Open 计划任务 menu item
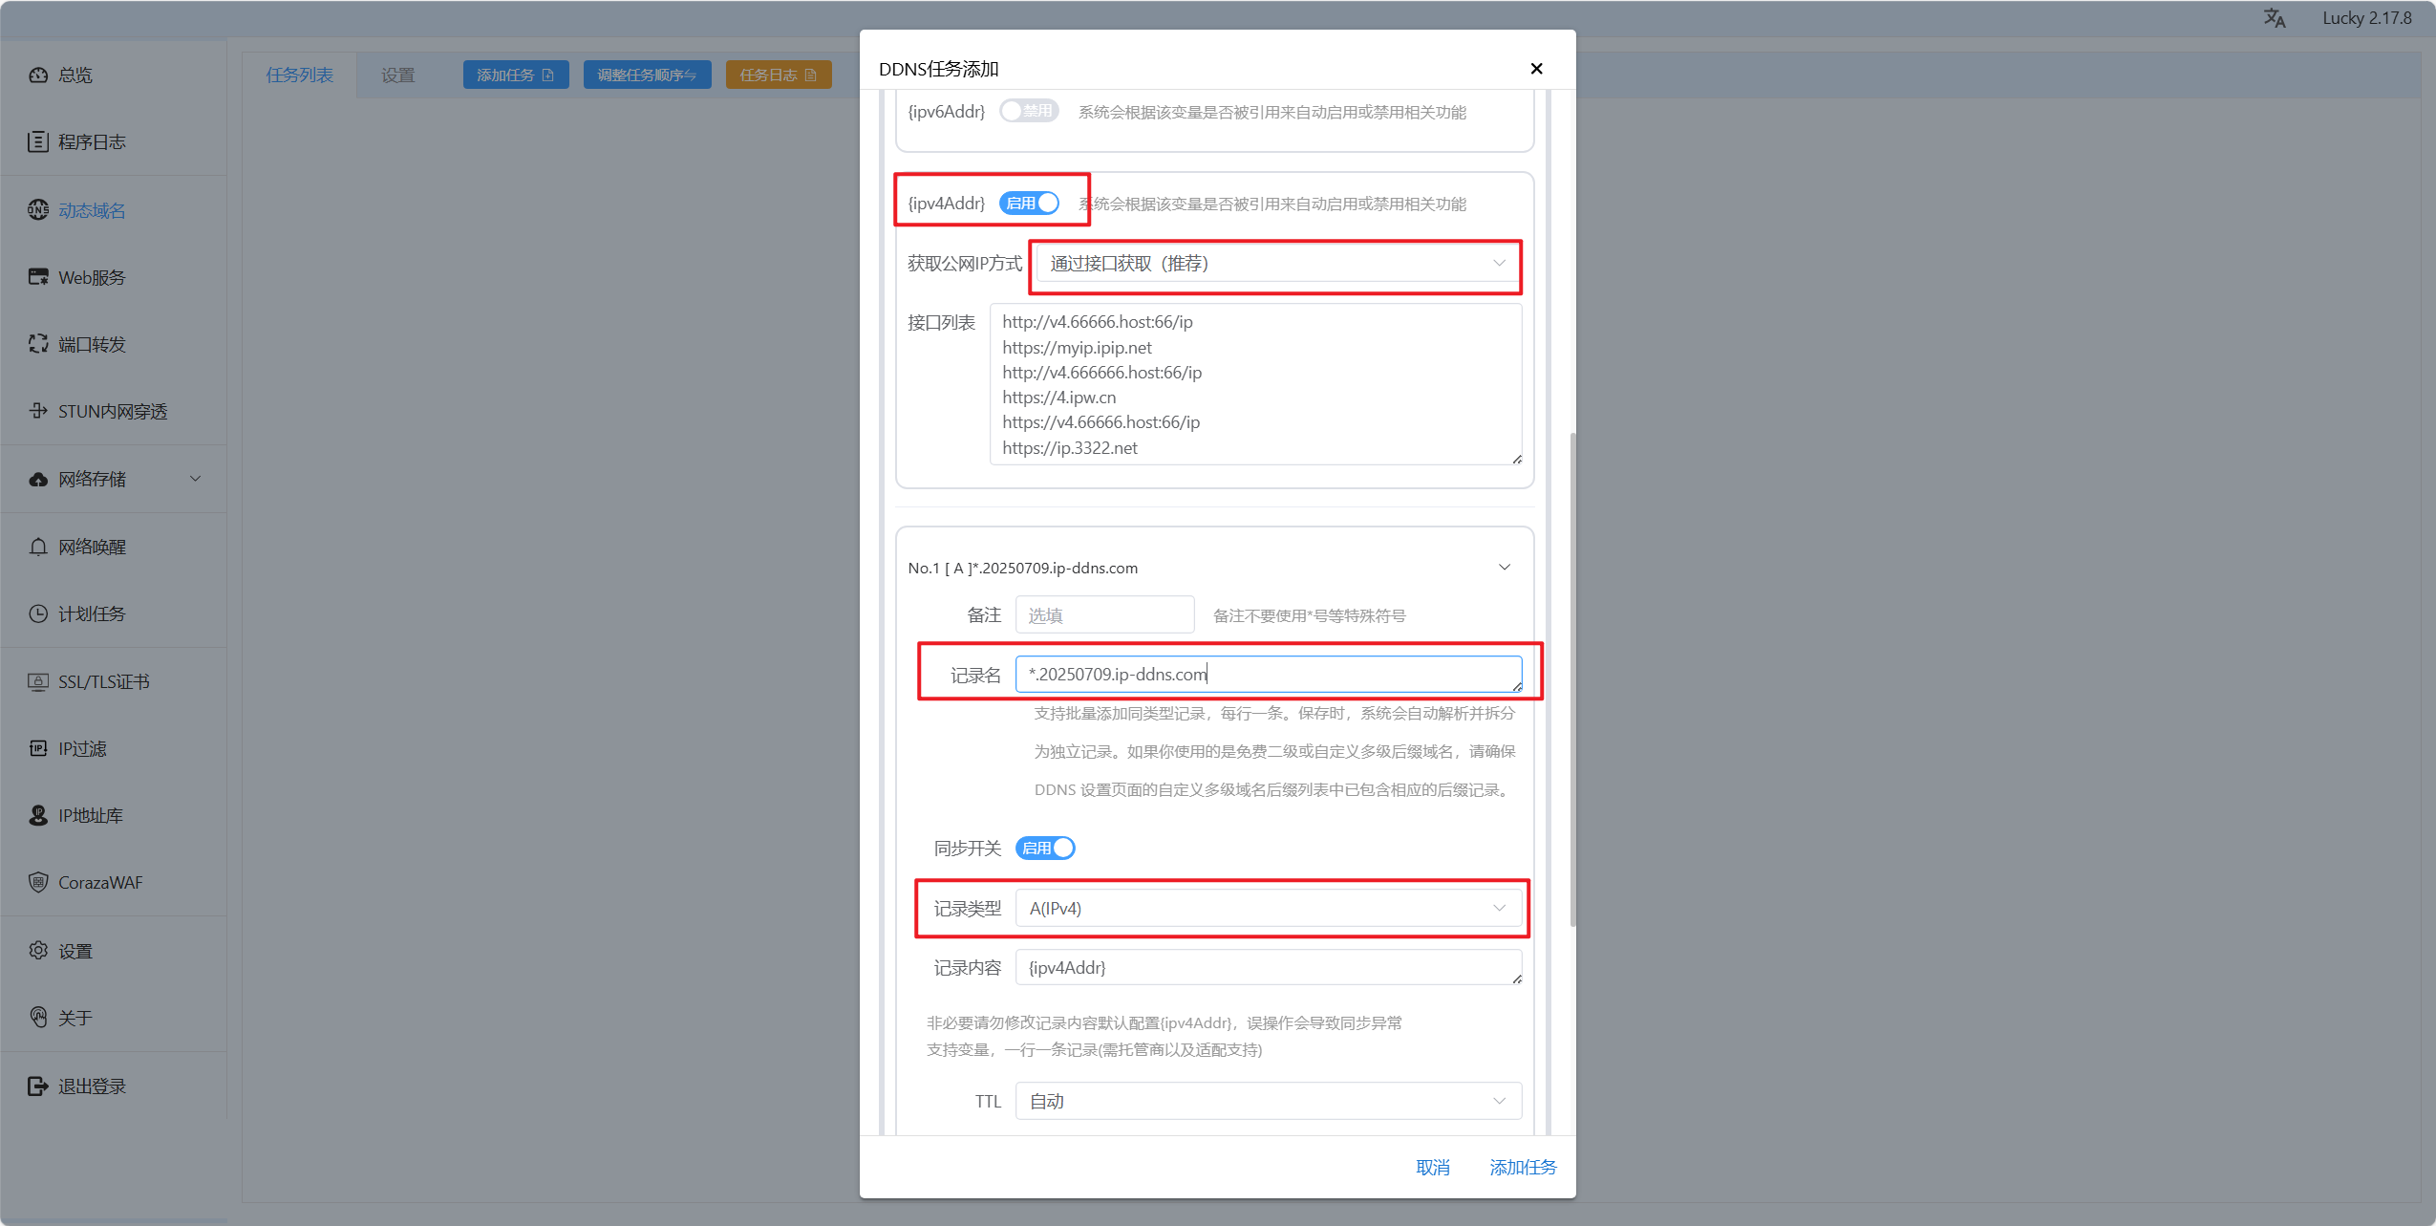This screenshot has width=2436, height=1226. [114, 613]
